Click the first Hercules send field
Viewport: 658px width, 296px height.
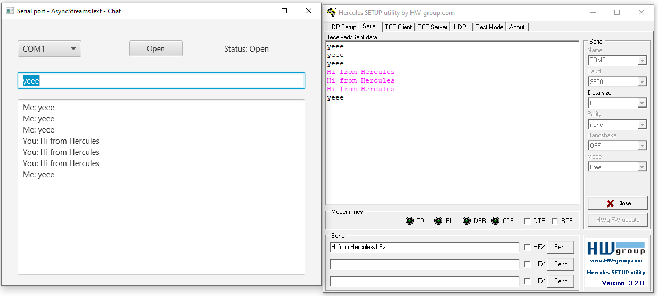pyautogui.click(x=424, y=247)
